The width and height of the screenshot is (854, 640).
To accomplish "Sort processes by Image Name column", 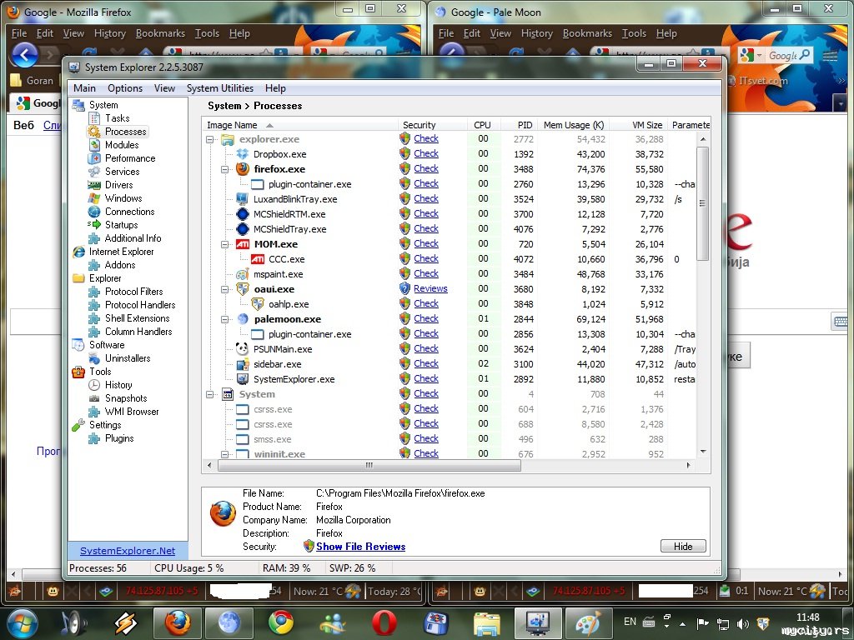I will click(300, 125).
